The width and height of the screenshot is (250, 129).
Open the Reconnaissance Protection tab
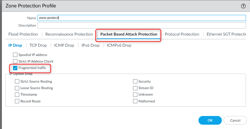[69, 34]
